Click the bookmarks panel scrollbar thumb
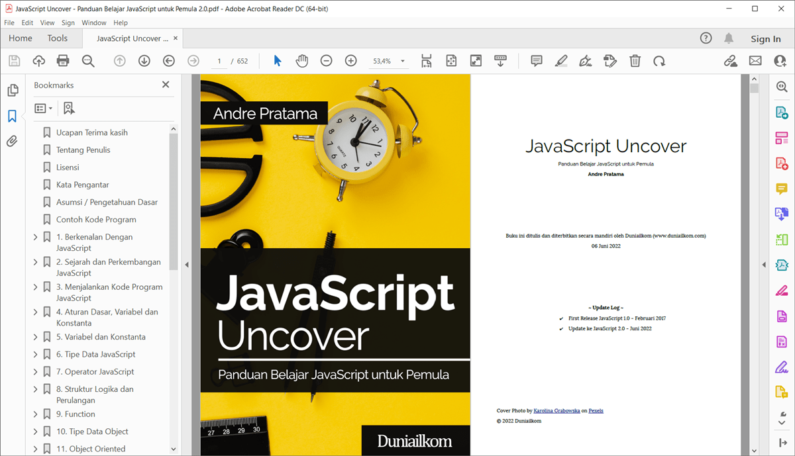Viewport: 795px width, 456px height. click(174, 202)
